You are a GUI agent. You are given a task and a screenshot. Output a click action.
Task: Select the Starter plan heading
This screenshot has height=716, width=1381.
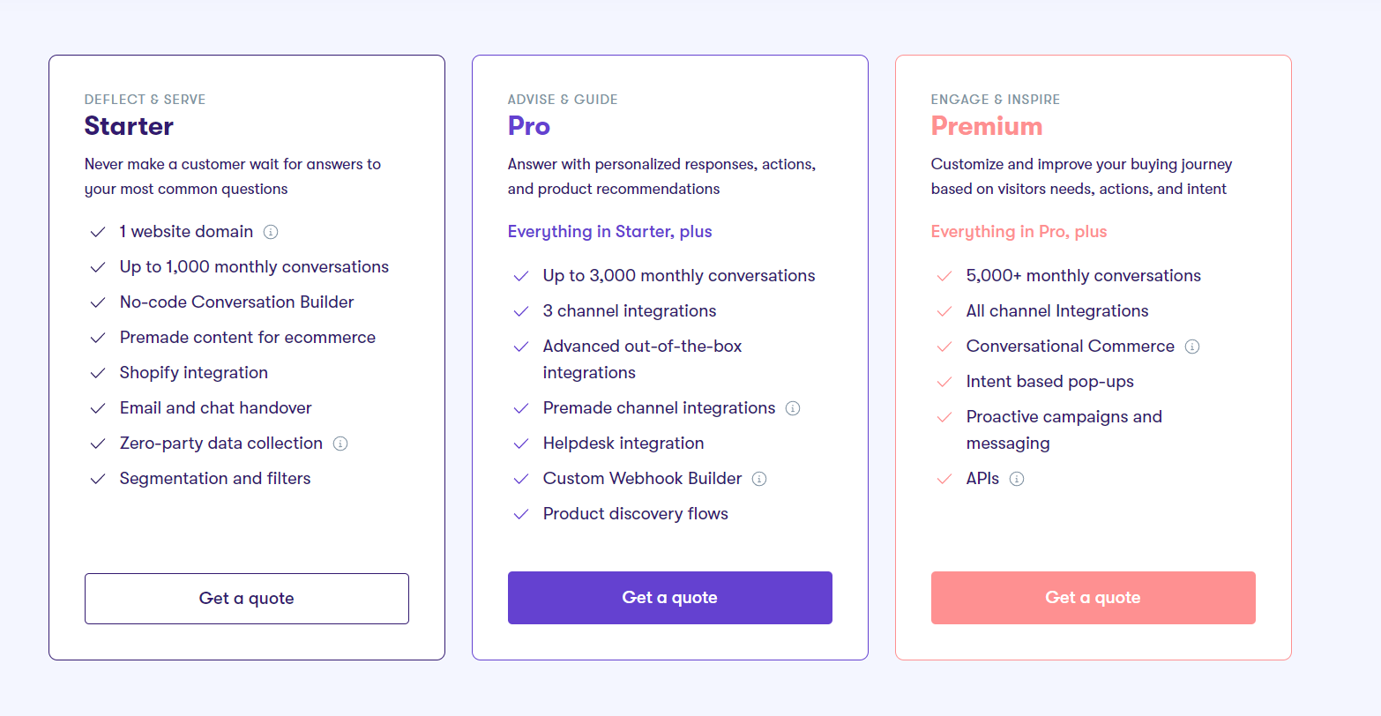click(129, 126)
